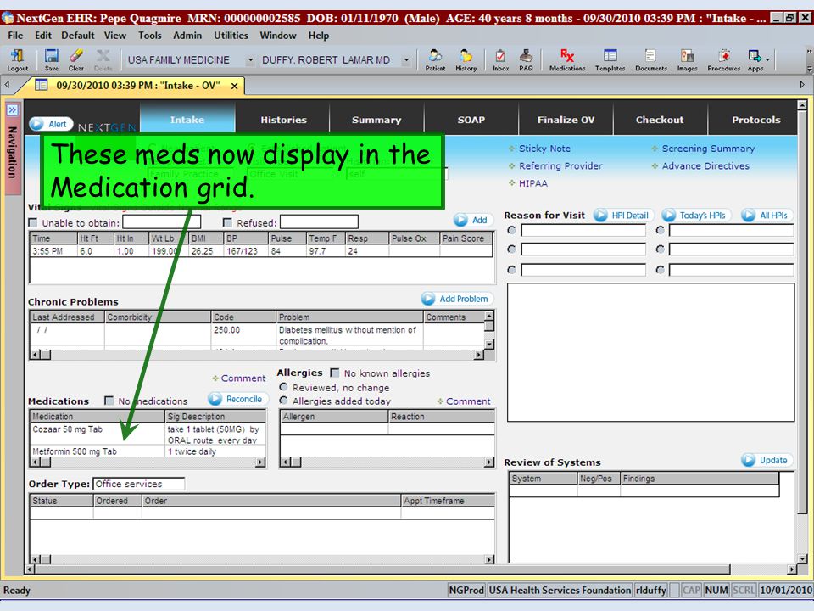Screen dimensions: 814x611
Task: Select Allergies added today radio button
Action: pyautogui.click(x=283, y=401)
